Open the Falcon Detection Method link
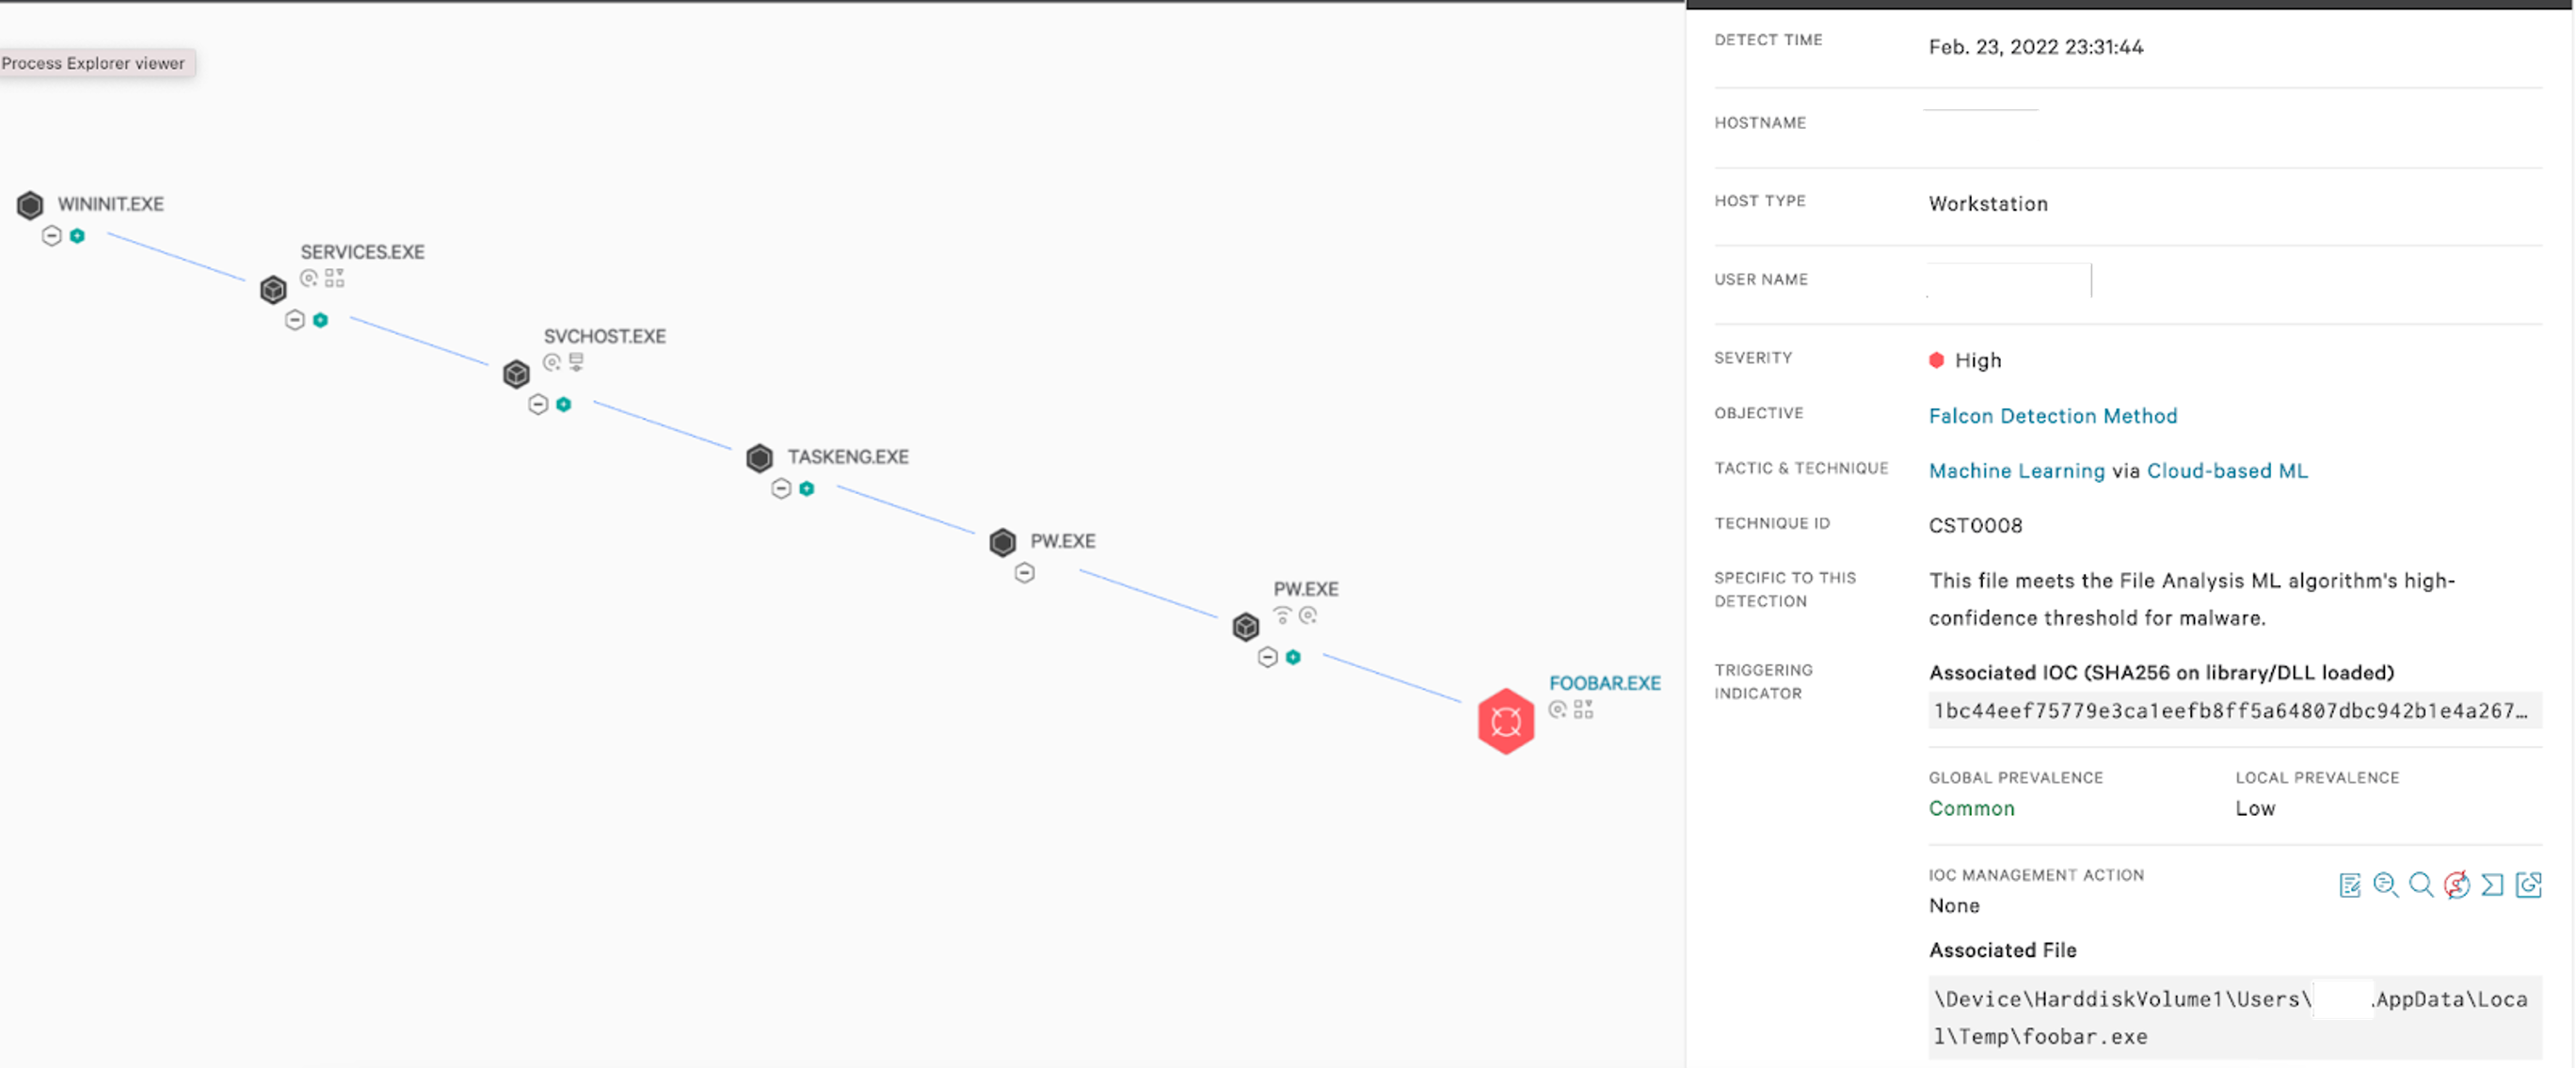2576x1068 pixels. [x=2053, y=416]
